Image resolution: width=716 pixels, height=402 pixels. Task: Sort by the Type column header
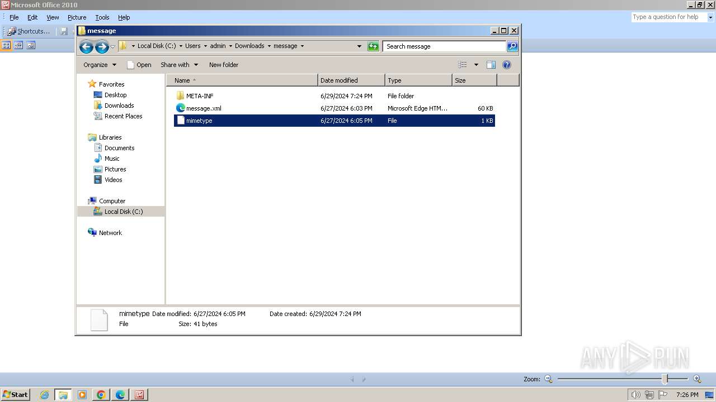[418, 80]
